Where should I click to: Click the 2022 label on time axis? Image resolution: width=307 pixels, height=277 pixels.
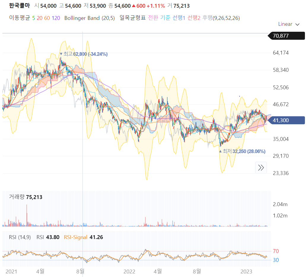(129, 272)
